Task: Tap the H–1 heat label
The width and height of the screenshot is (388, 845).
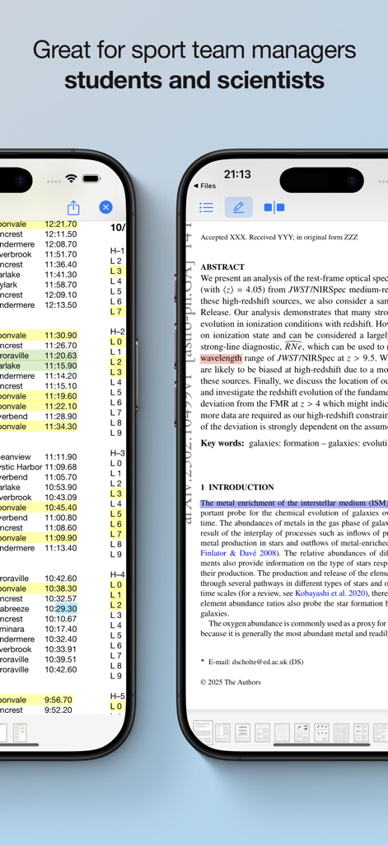Action: click(117, 251)
